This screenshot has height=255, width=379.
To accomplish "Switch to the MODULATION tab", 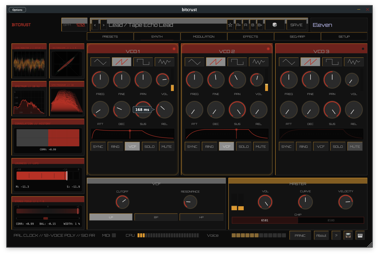I will (204, 36).
